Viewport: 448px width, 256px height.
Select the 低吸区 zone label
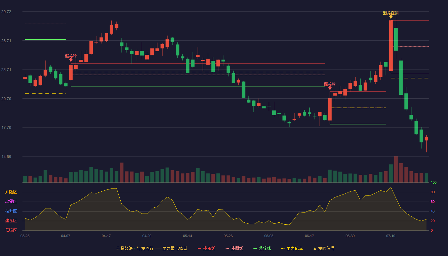(x=11, y=230)
